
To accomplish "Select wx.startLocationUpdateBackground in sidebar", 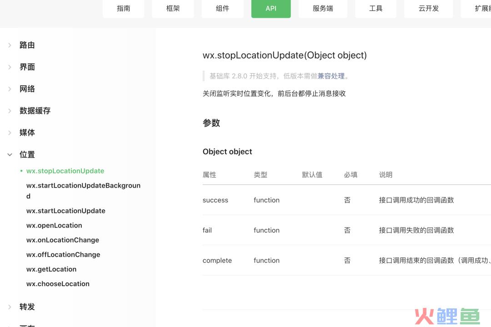I will coord(83,186).
